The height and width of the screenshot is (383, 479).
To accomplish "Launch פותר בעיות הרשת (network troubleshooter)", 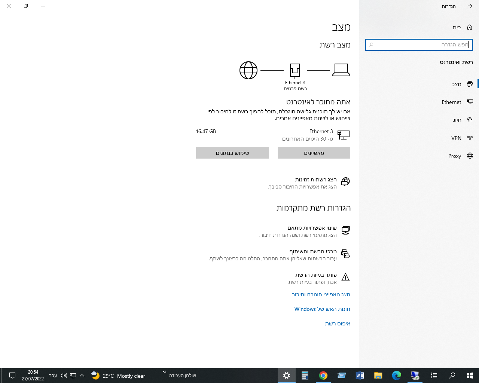I will click(316, 275).
